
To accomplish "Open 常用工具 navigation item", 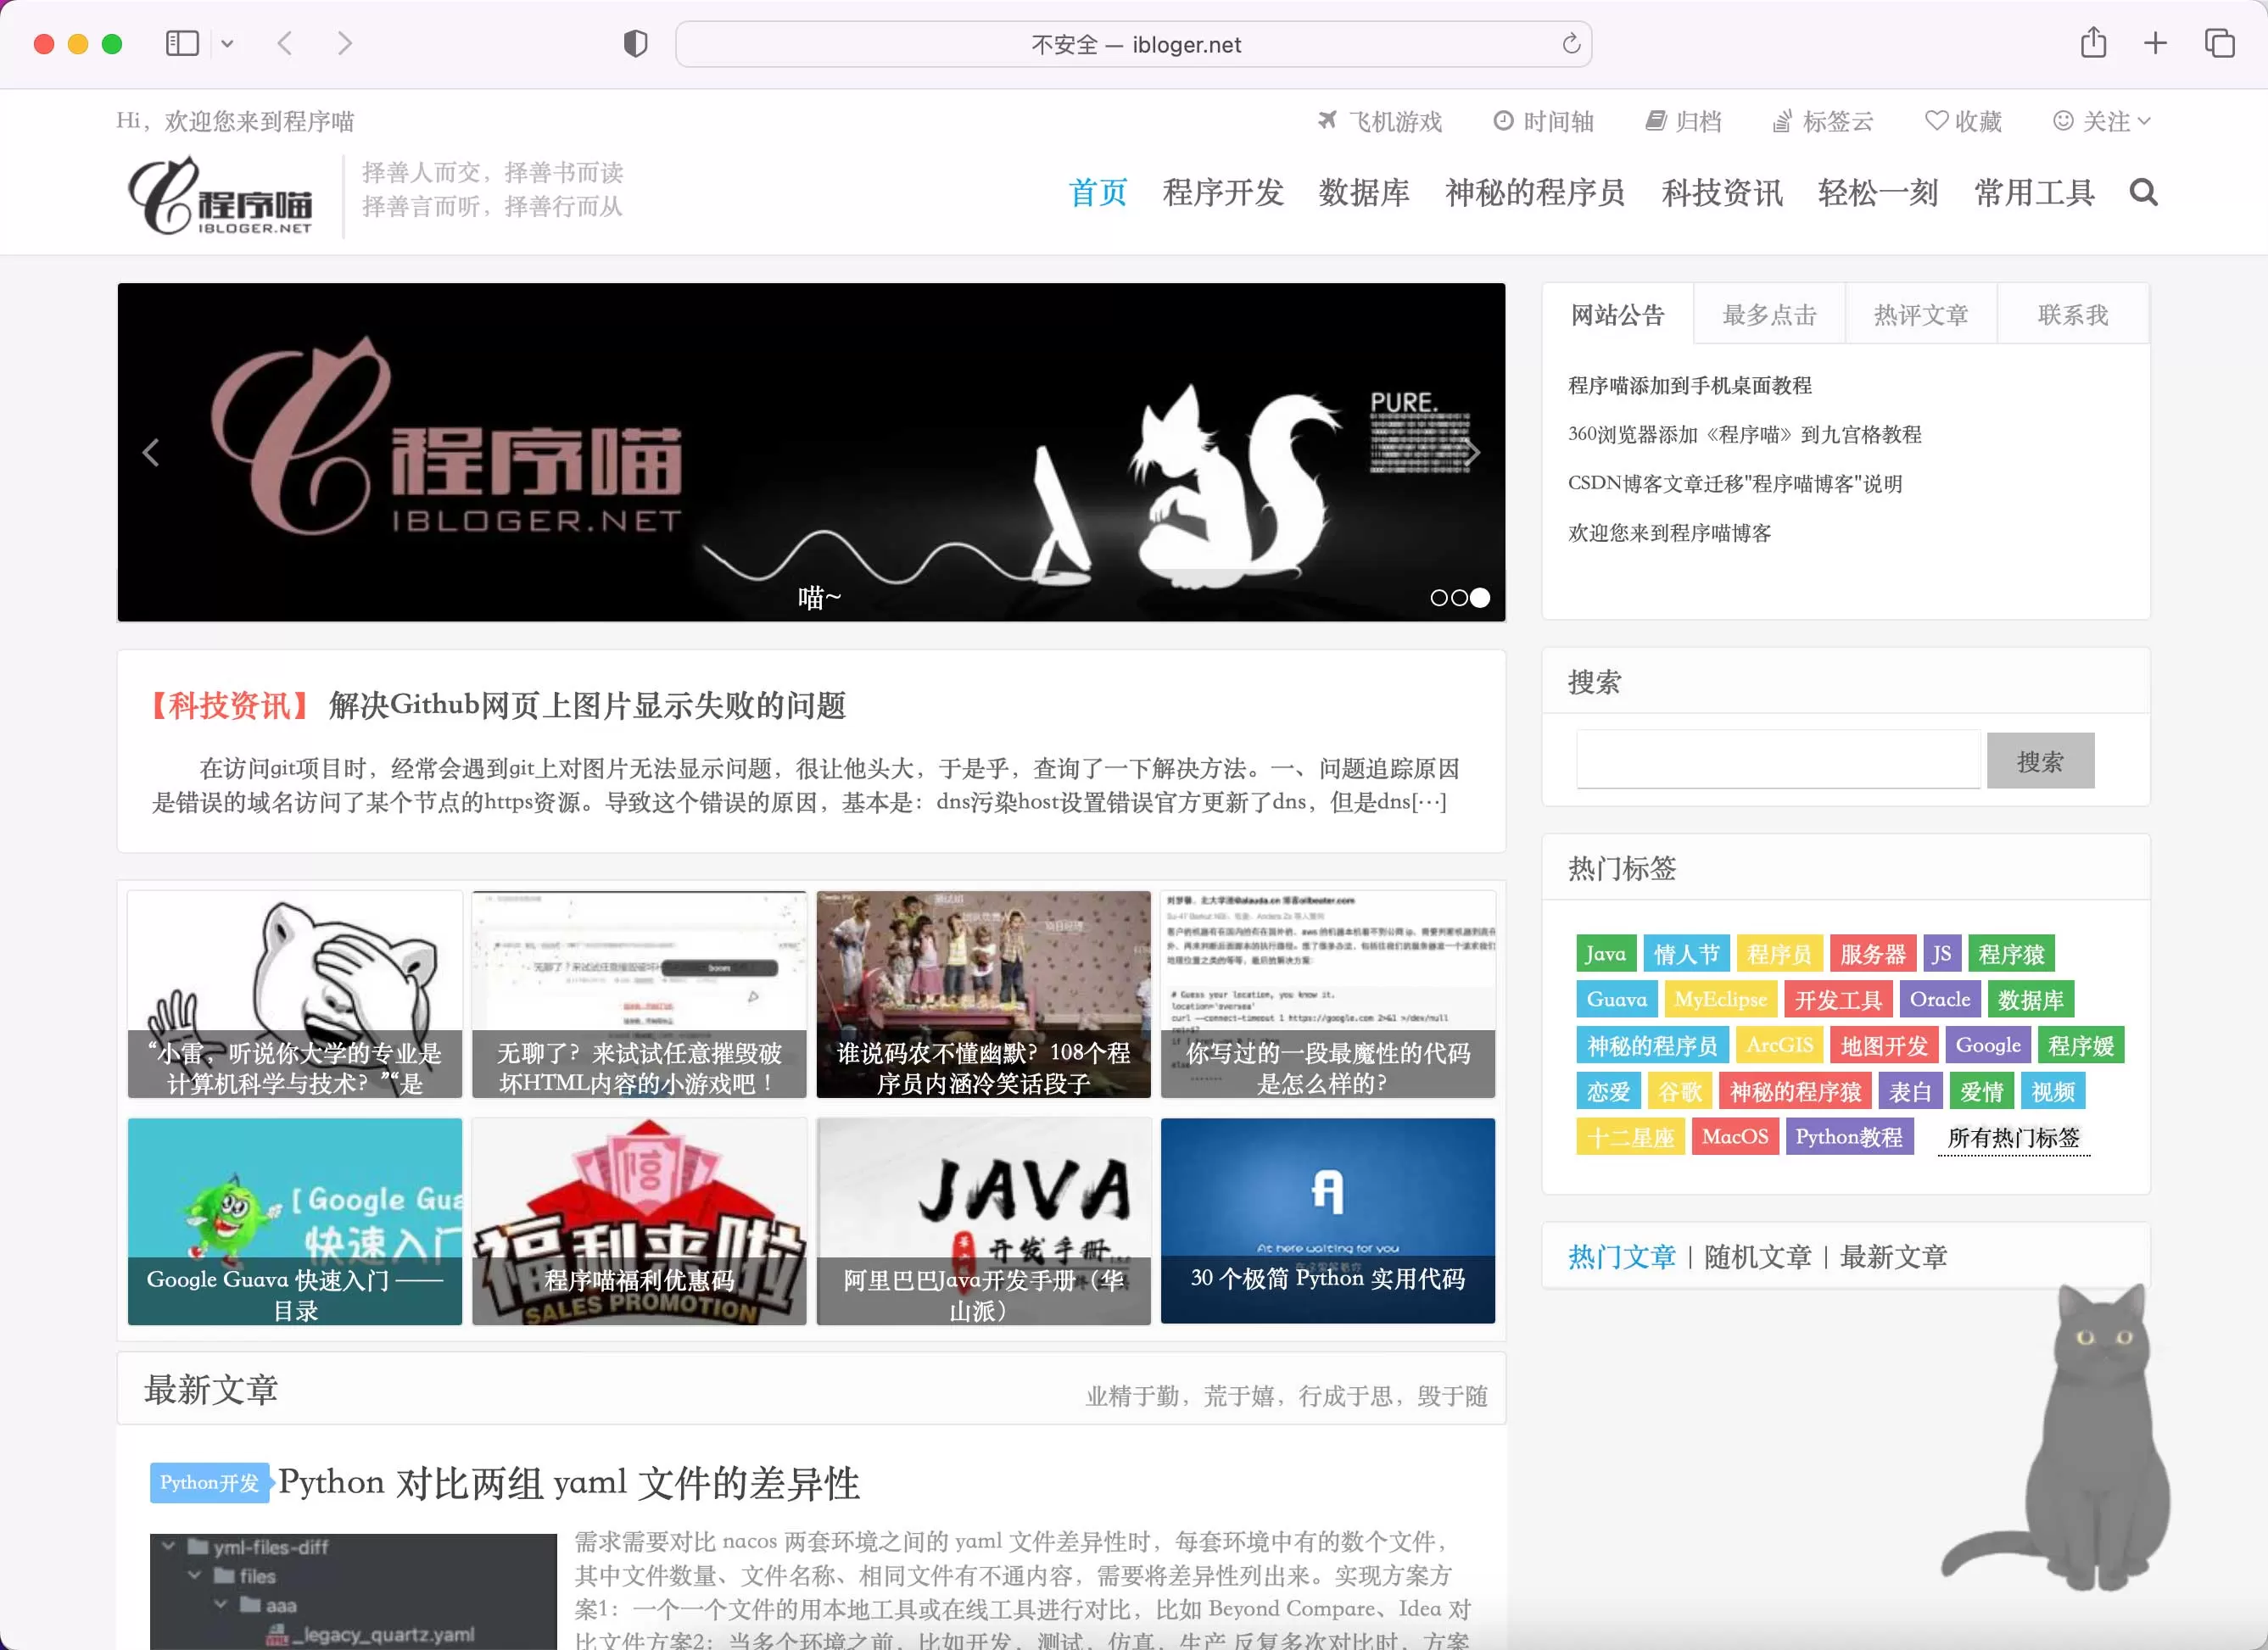I will (2033, 192).
